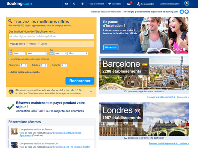Open 'Vus récemment' in the top menu
This screenshot has width=198, height=148.
click(x=97, y=4)
